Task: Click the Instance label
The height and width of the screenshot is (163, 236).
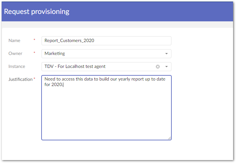Action: pyautogui.click(x=17, y=66)
